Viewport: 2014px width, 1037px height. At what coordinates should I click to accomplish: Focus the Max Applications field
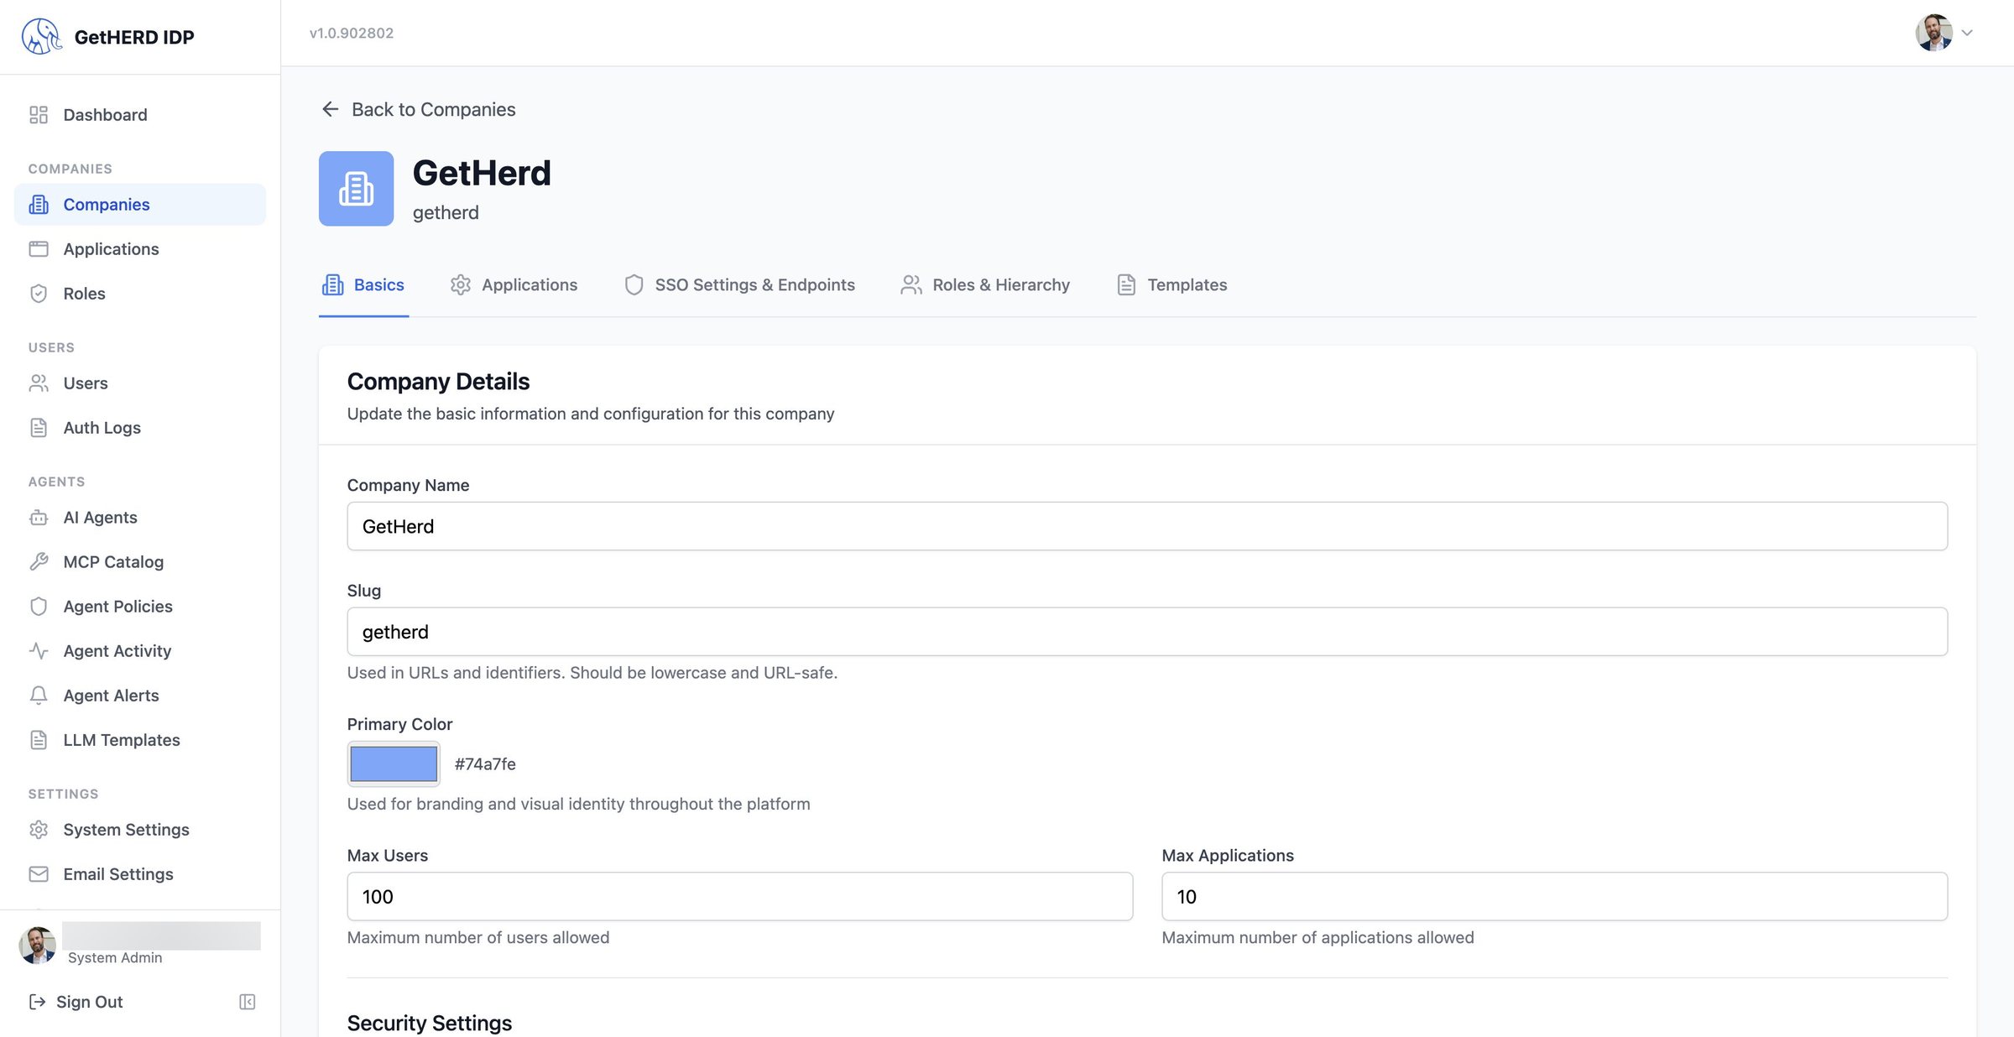pos(1554,897)
